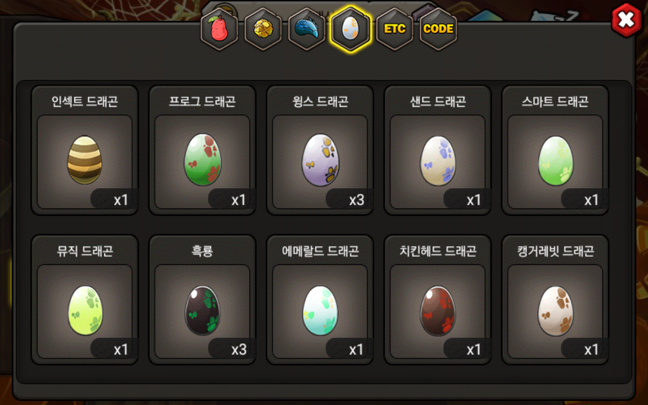Image resolution: width=648 pixels, height=405 pixels.
Task: Pick the mint 에메랄드 드래곤 egg
Action: coord(320,310)
